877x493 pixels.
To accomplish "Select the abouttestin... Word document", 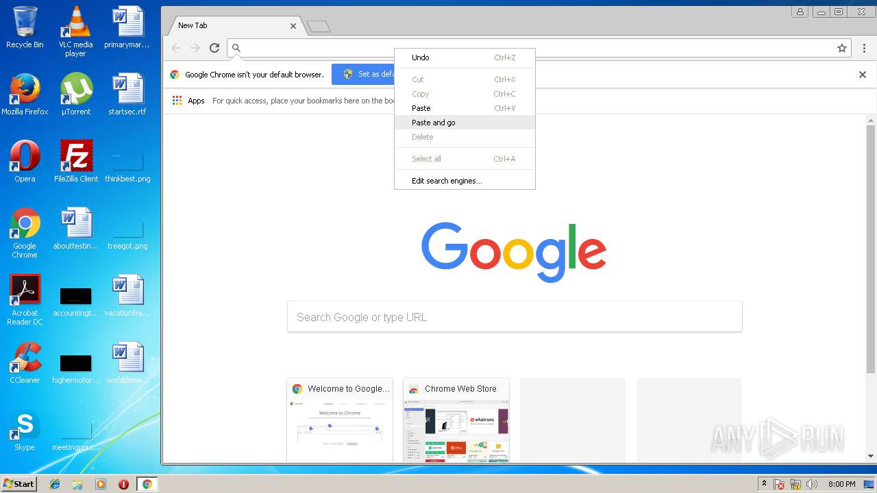I will [75, 228].
